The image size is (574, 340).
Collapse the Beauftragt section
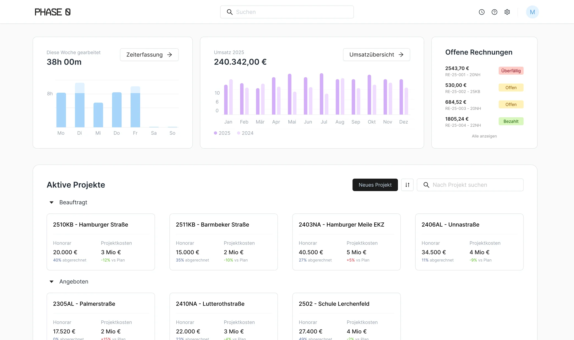(x=51, y=202)
